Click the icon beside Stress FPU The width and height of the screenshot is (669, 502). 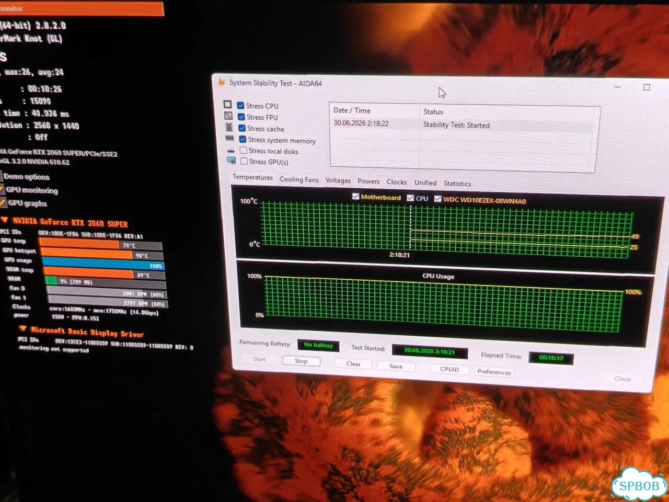[x=228, y=116]
